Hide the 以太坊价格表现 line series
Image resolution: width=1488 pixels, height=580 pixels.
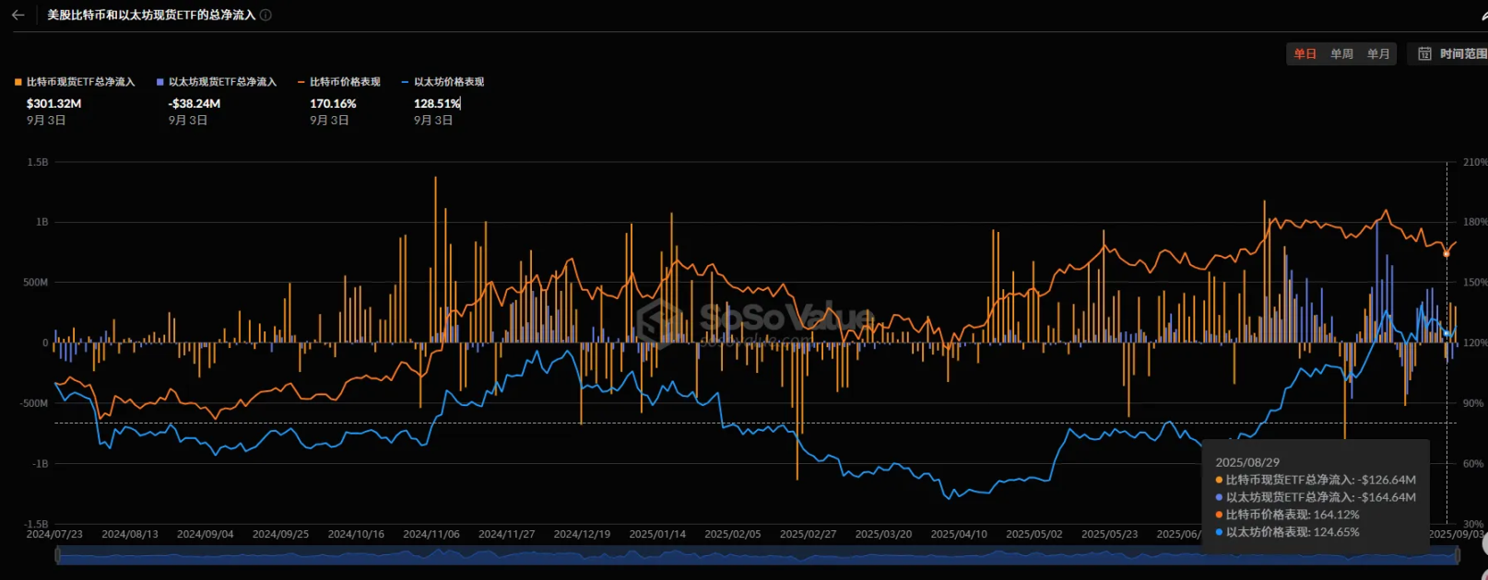443,82
